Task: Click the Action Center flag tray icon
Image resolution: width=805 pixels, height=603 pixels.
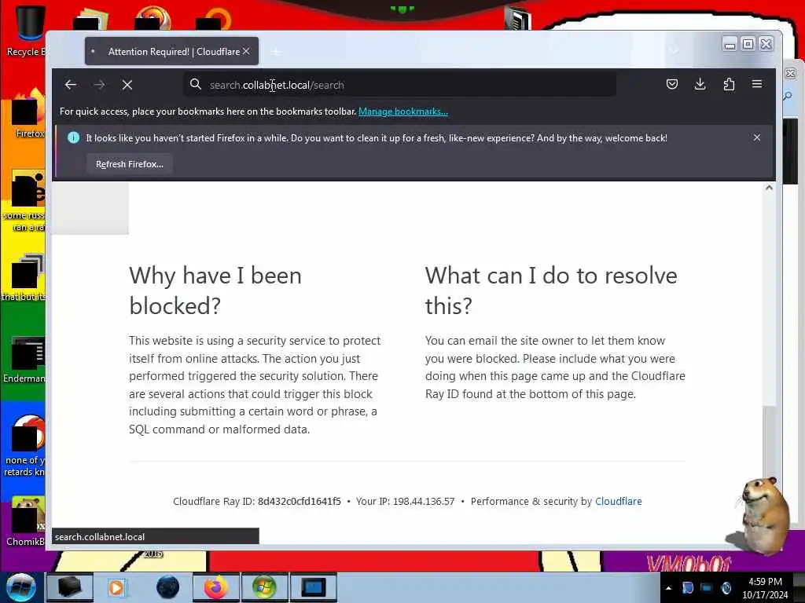Action: [x=687, y=588]
